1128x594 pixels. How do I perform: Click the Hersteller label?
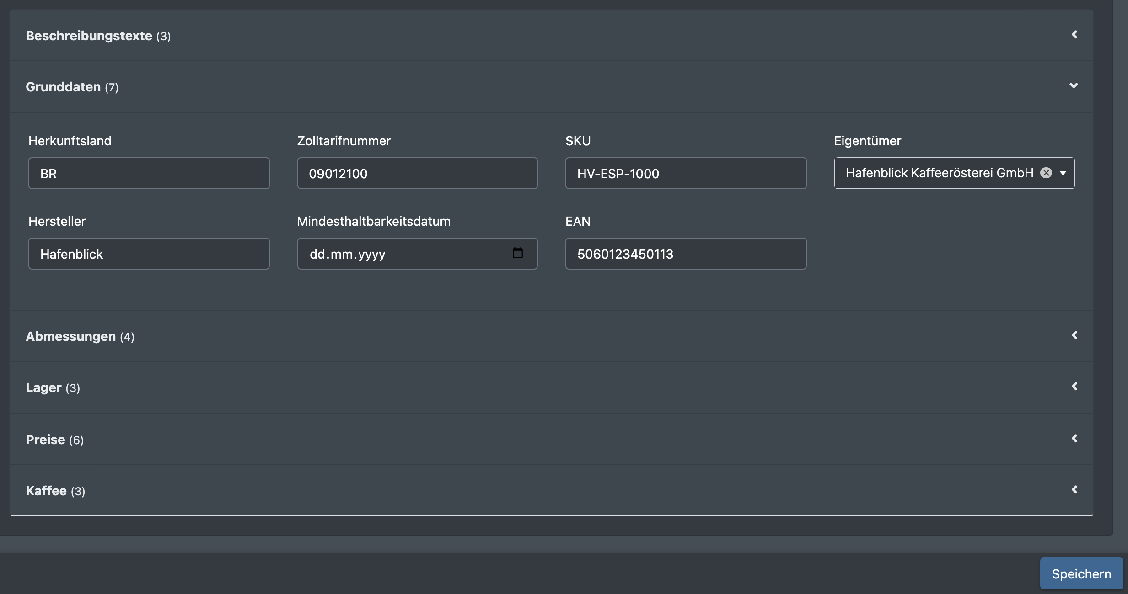[57, 221]
